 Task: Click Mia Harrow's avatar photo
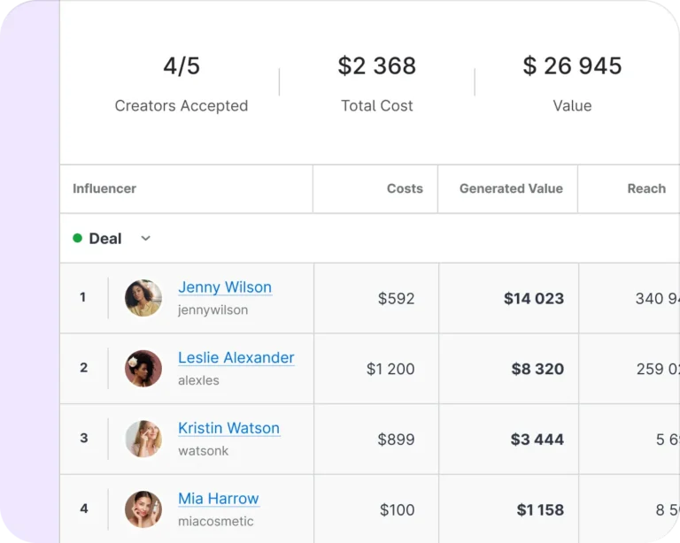pyautogui.click(x=143, y=509)
